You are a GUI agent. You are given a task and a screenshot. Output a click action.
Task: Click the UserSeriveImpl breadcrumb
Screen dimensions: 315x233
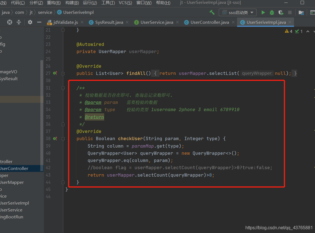75,12
